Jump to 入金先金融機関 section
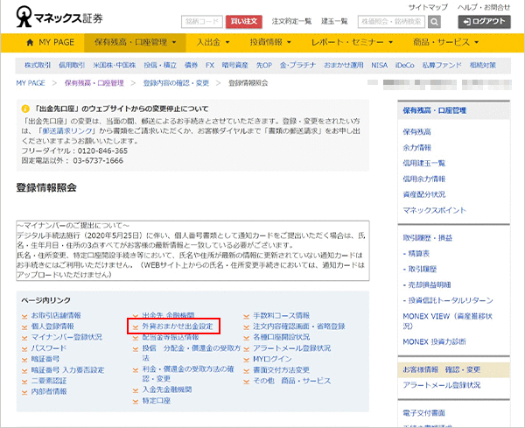Screen dimensions: 525x428 (x=167, y=389)
